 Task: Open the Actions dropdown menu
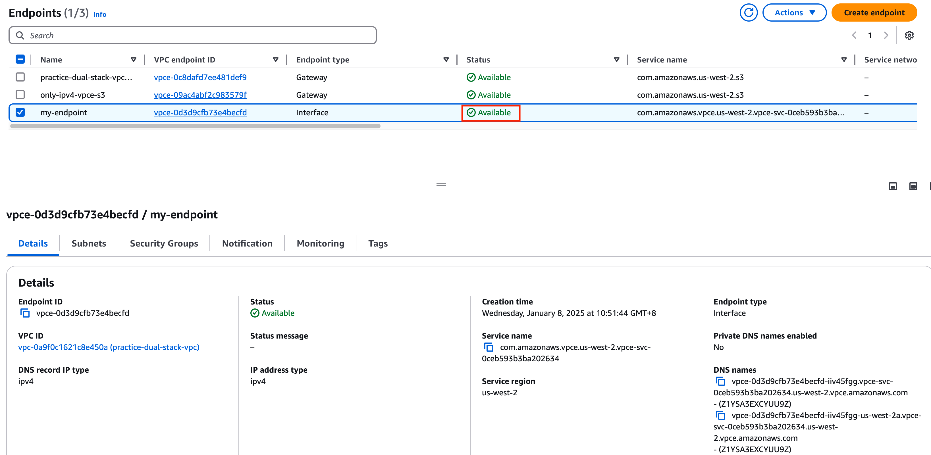pos(794,12)
